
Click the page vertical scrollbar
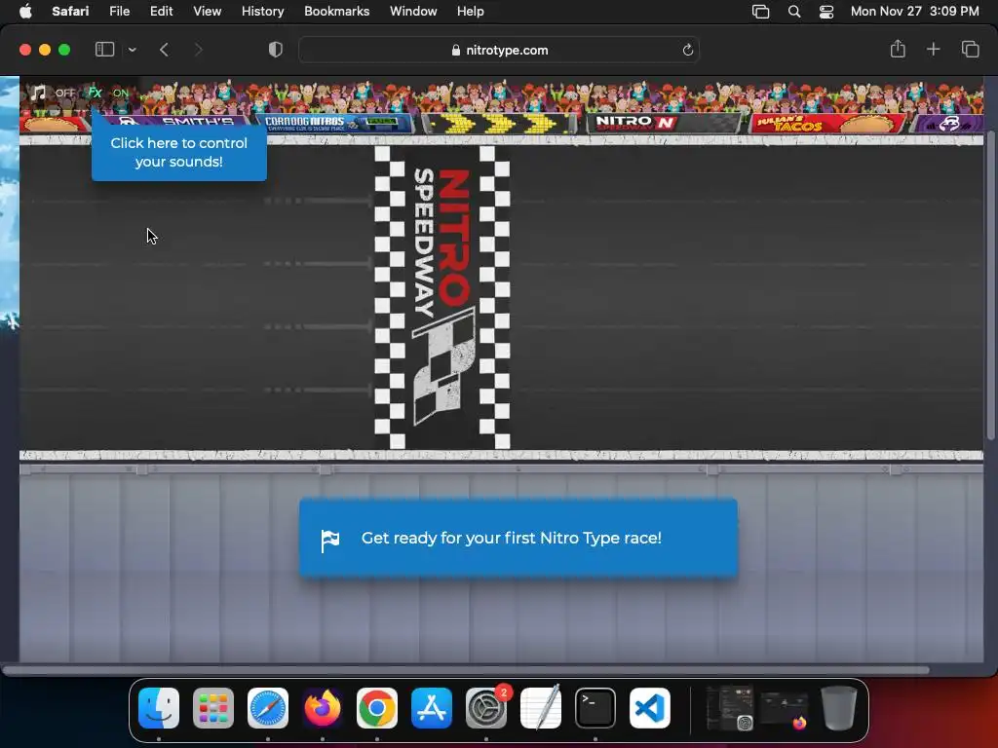(x=990, y=285)
